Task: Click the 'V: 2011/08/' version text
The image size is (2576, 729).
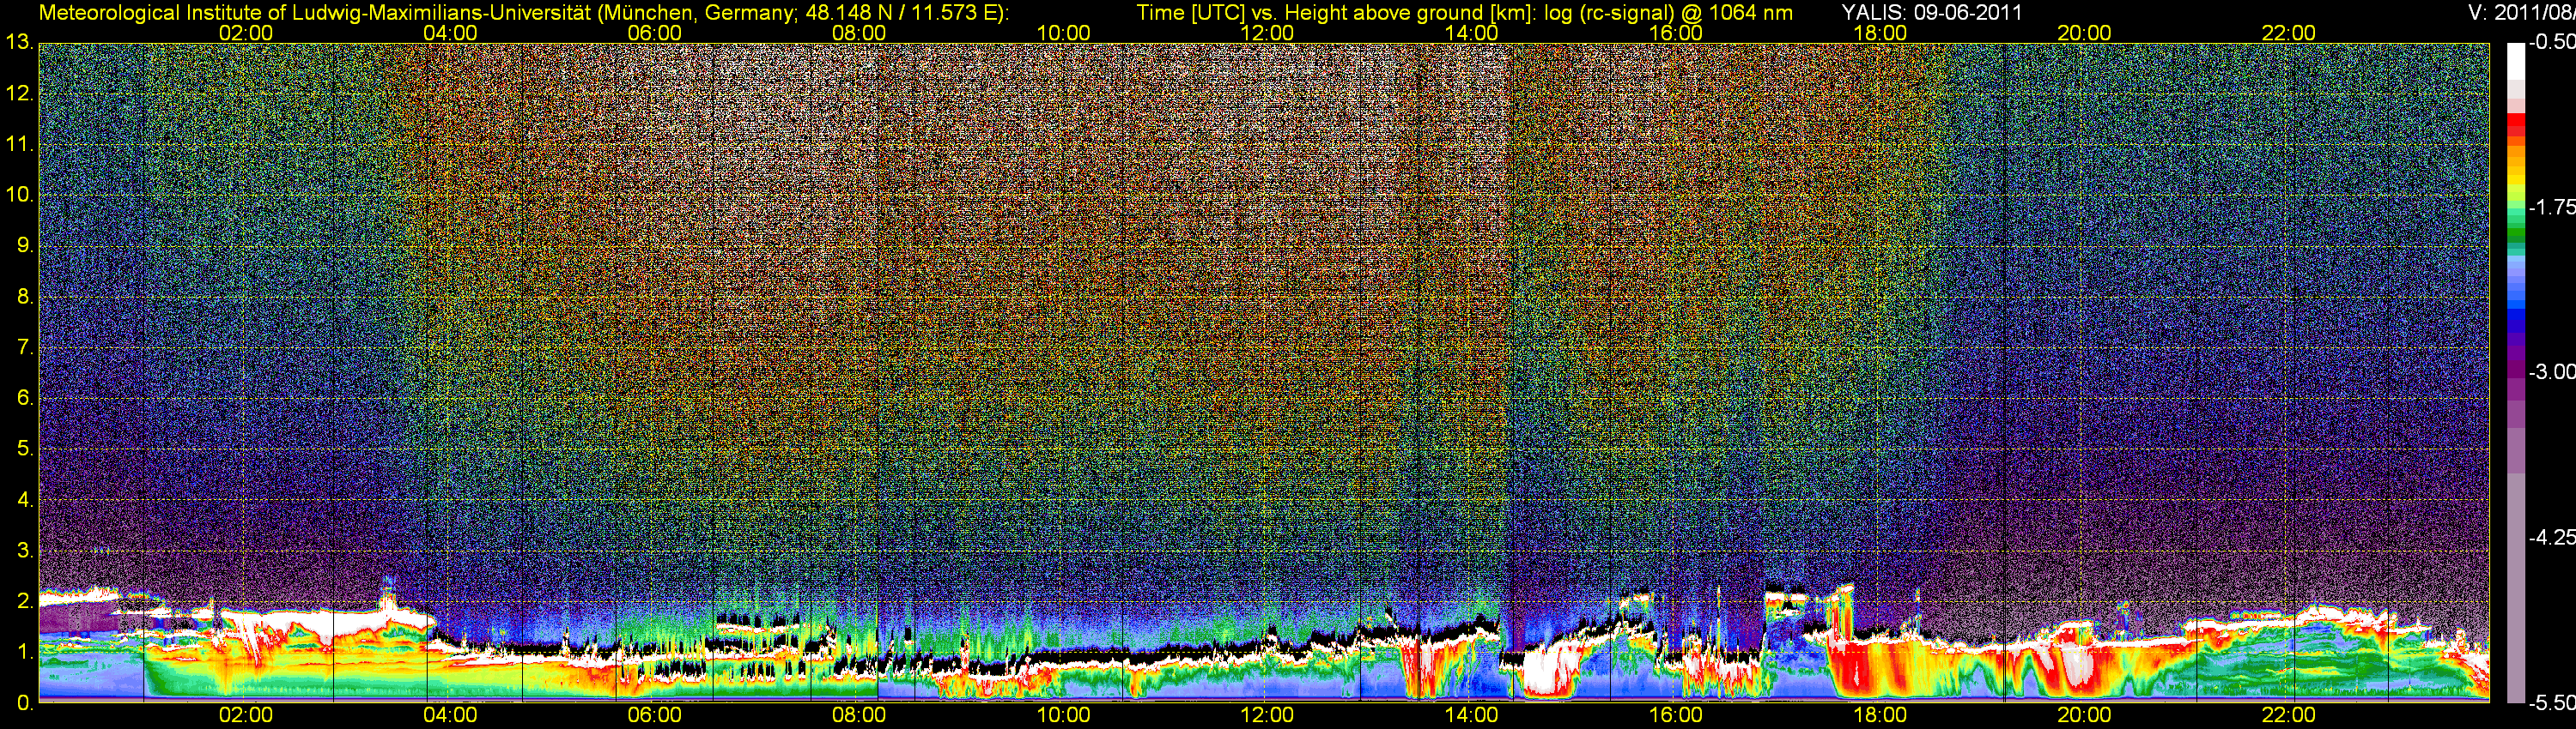Action: click(x=2522, y=13)
